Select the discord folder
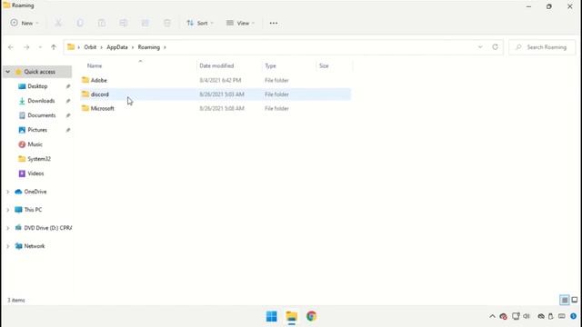 [x=216, y=94]
